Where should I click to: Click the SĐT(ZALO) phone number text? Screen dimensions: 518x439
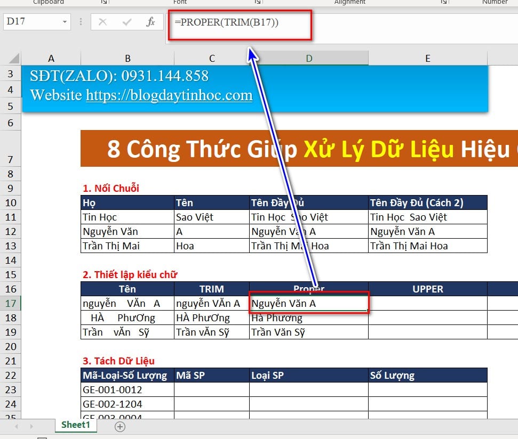(119, 76)
